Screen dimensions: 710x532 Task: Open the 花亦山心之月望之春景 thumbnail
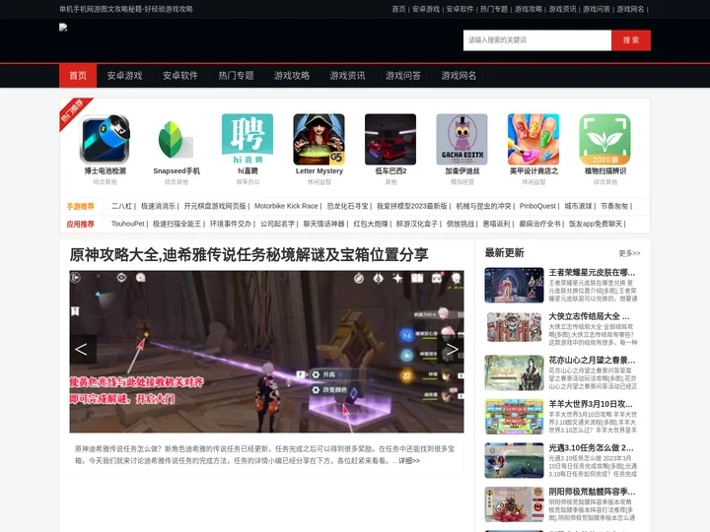pos(514,372)
